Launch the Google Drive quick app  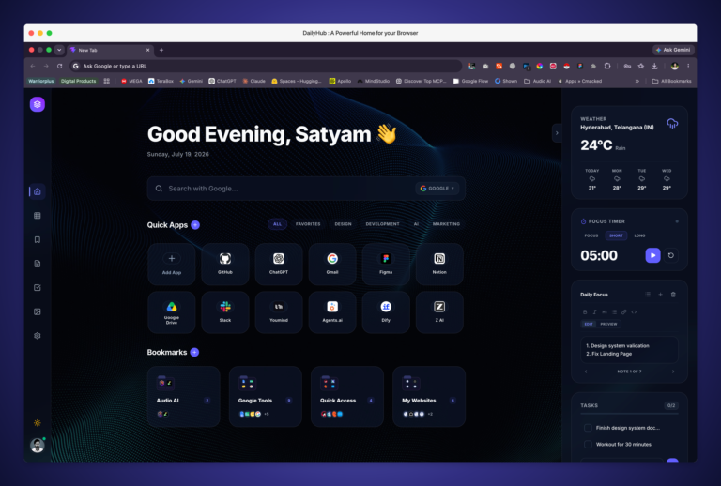tap(172, 312)
